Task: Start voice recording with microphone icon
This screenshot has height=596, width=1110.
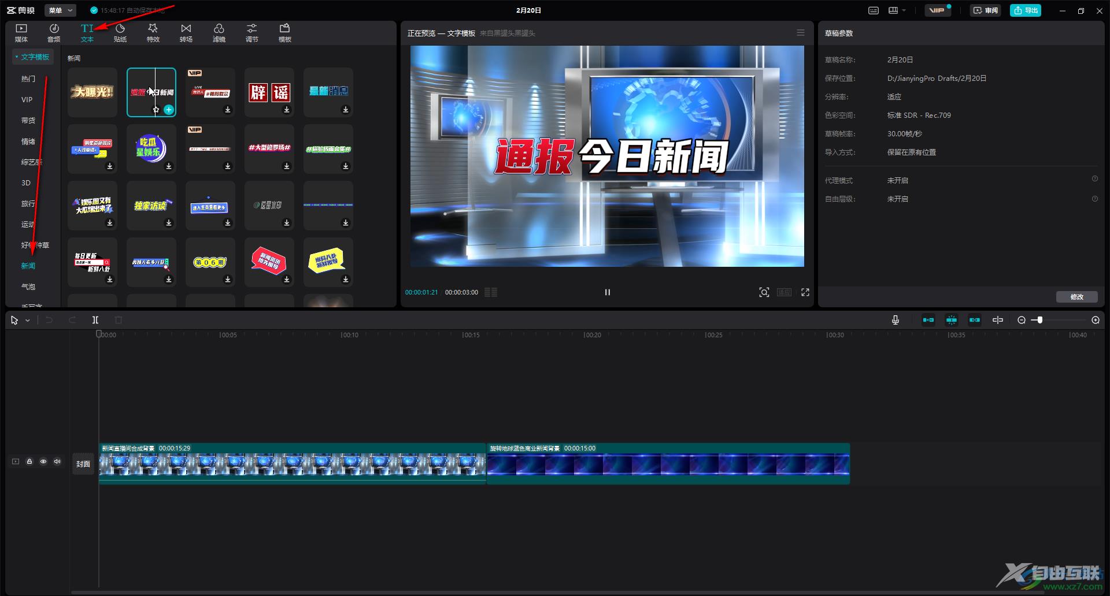Action: click(896, 320)
